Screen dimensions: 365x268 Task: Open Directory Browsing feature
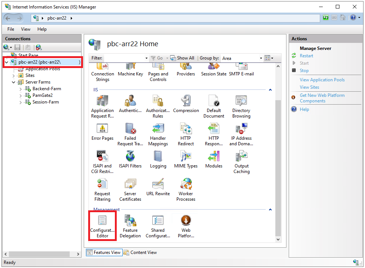click(241, 106)
